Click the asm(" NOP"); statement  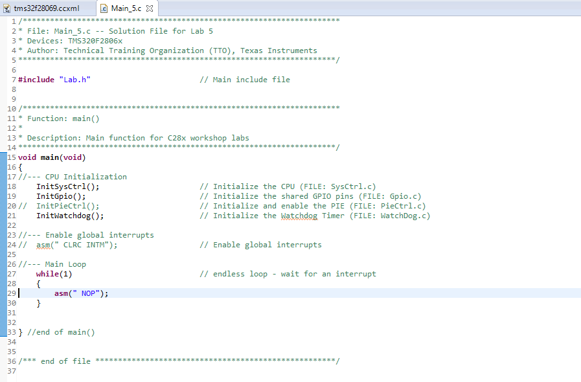(82, 293)
